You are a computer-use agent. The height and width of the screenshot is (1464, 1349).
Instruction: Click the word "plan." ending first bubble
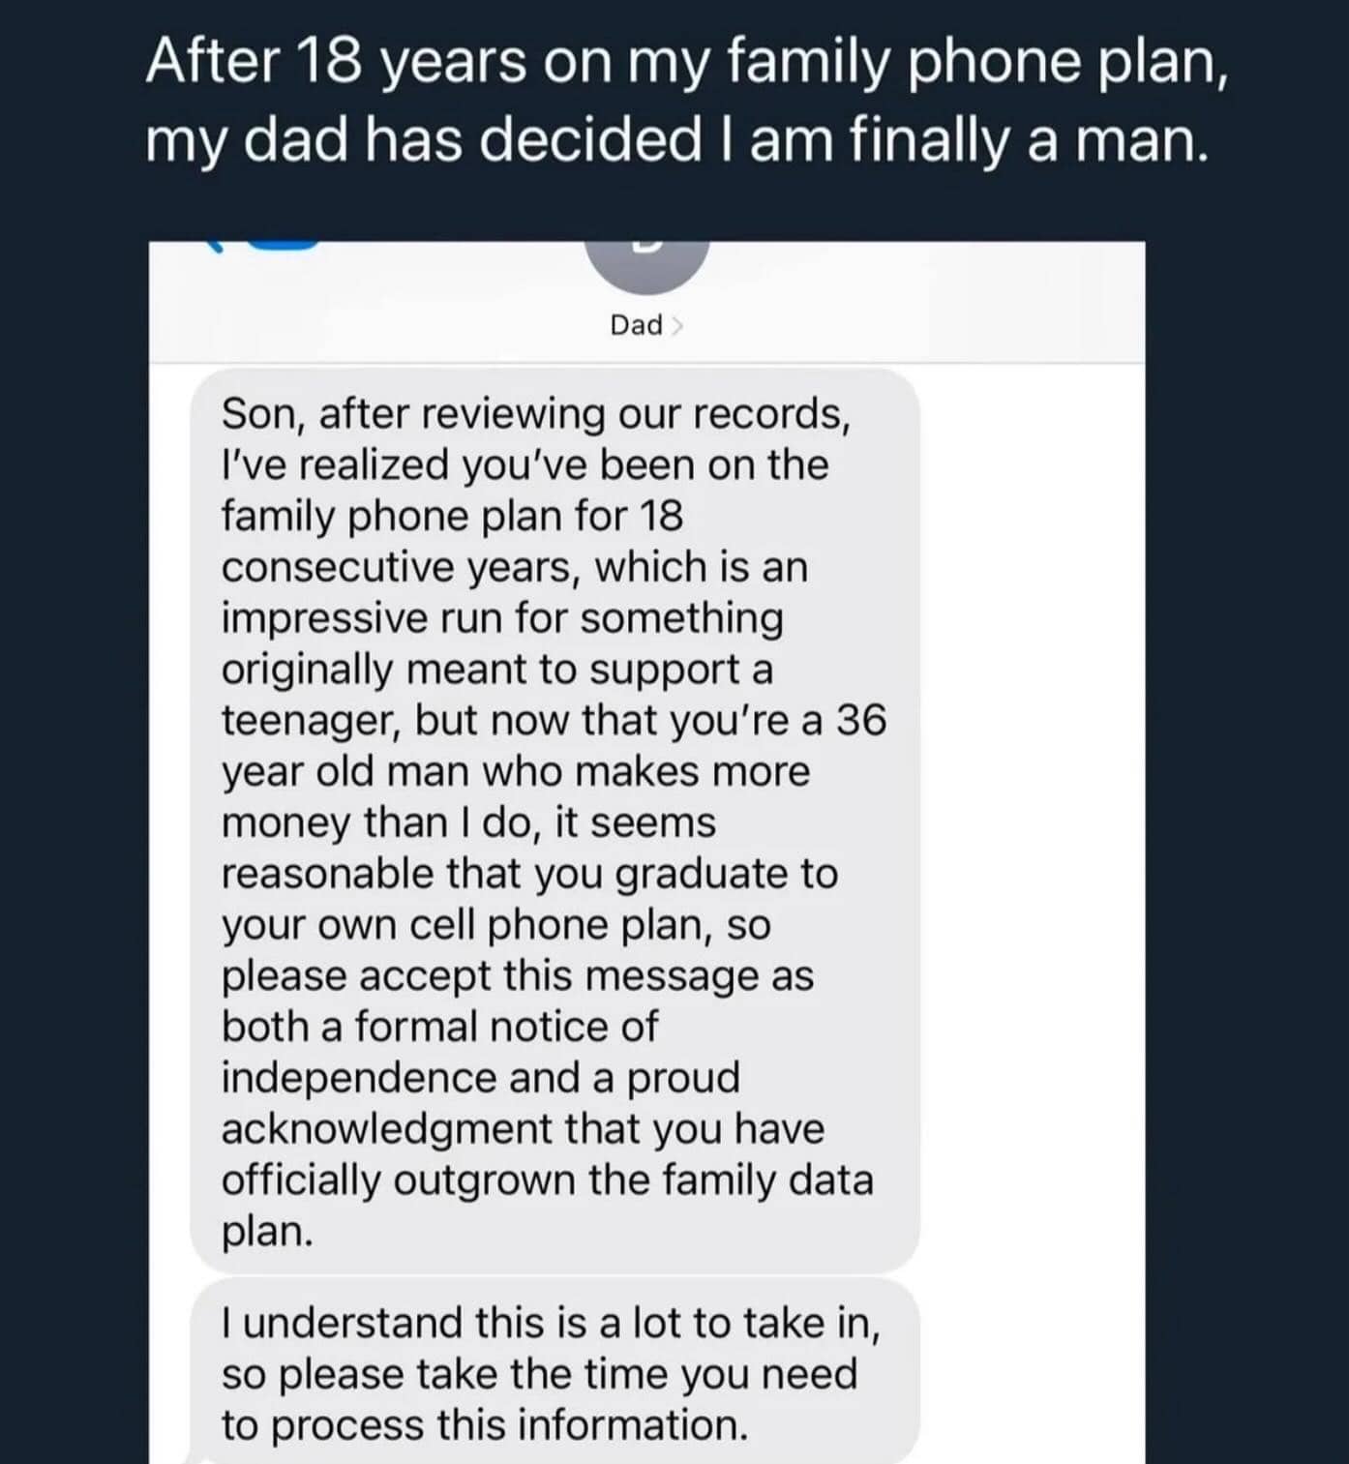267,1232
